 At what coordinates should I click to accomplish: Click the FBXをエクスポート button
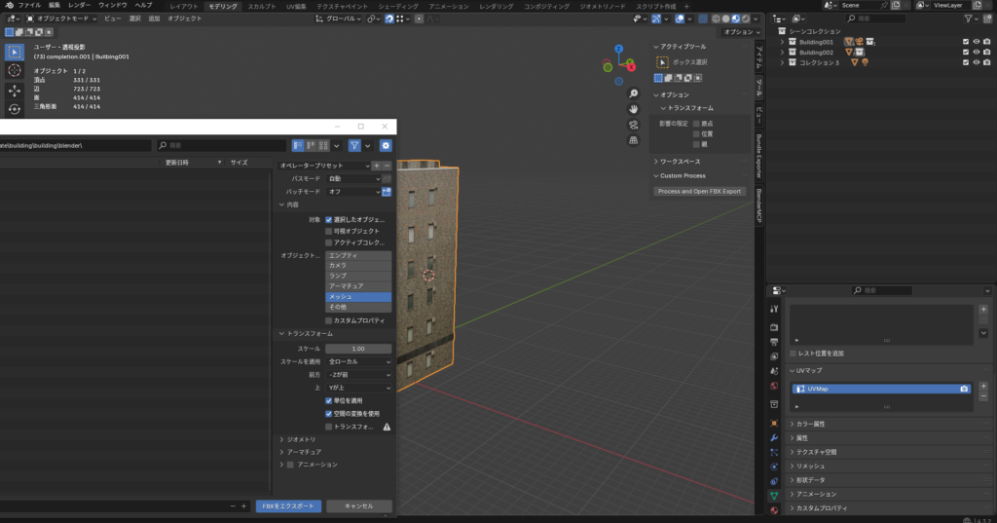(x=288, y=506)
